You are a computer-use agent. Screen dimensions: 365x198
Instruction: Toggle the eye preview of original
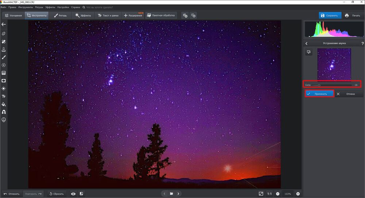(73, 194)
